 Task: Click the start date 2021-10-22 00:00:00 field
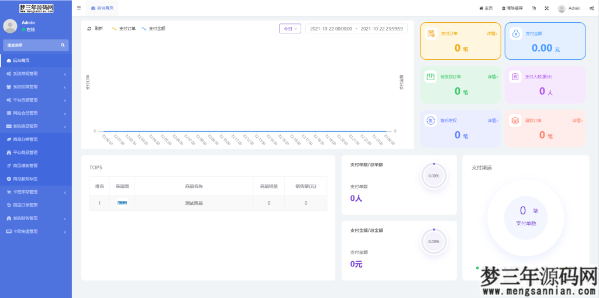(331, 29)
